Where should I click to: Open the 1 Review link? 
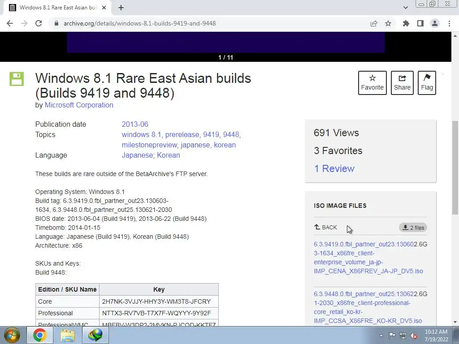click(x=334, y=168)
